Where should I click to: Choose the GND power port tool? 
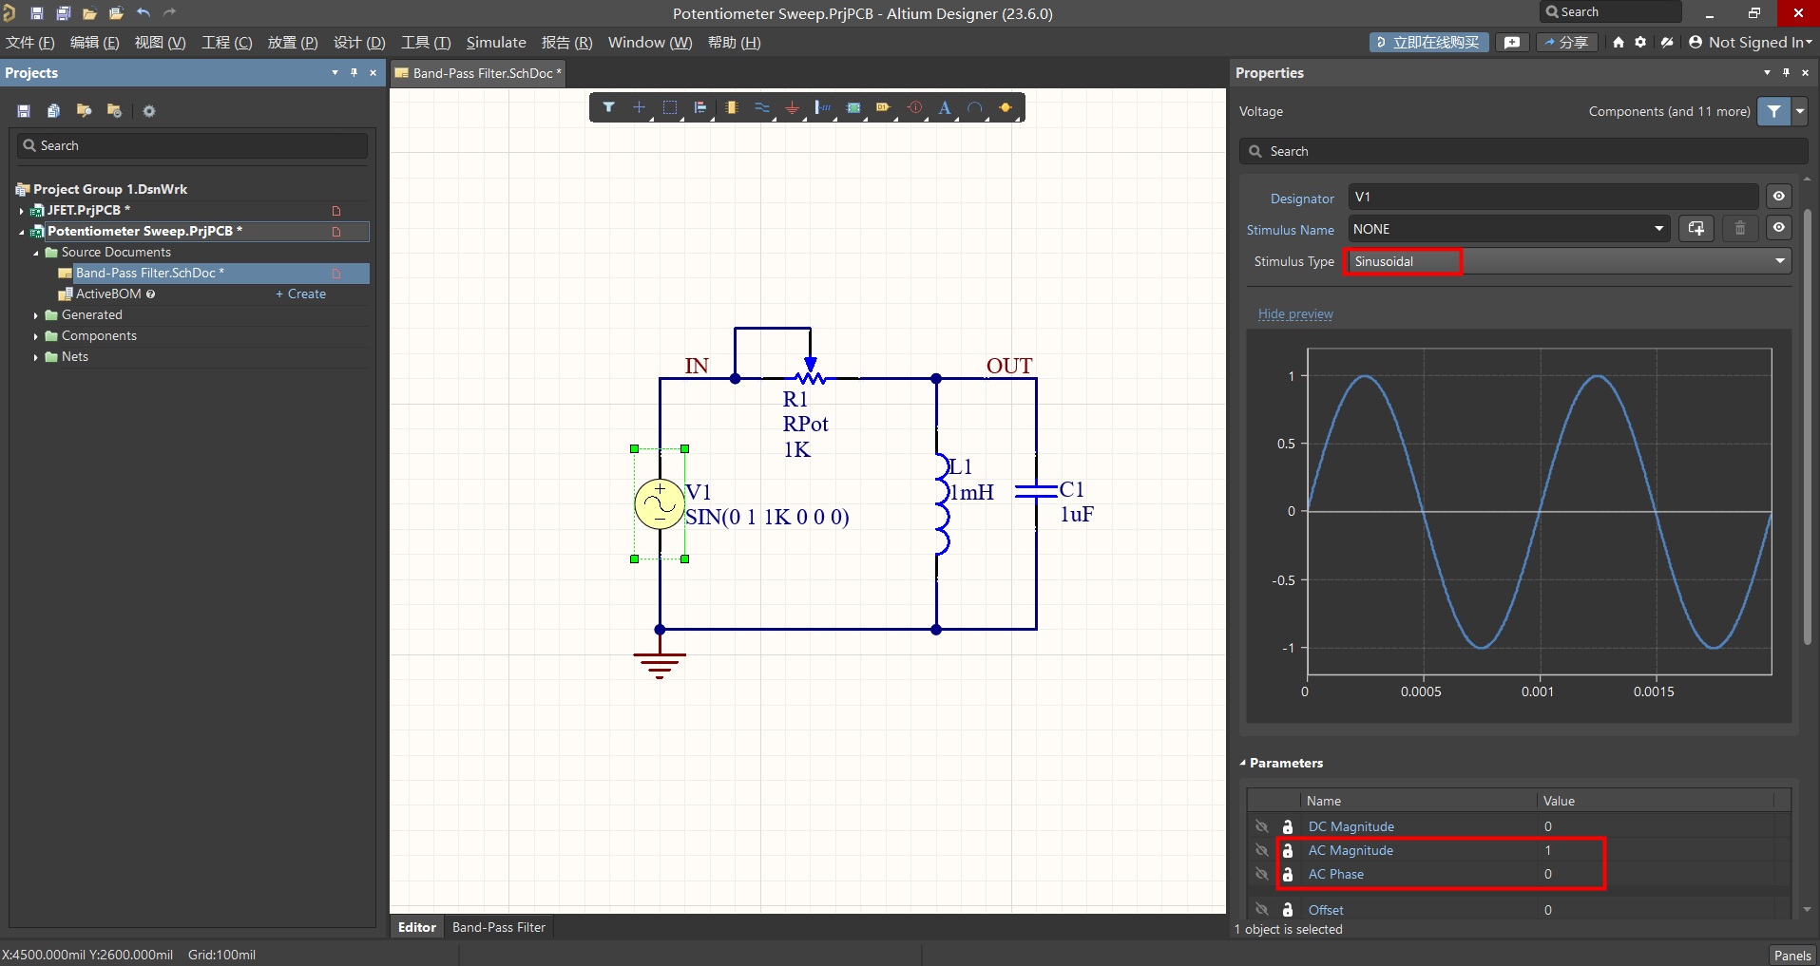[792, 108]
